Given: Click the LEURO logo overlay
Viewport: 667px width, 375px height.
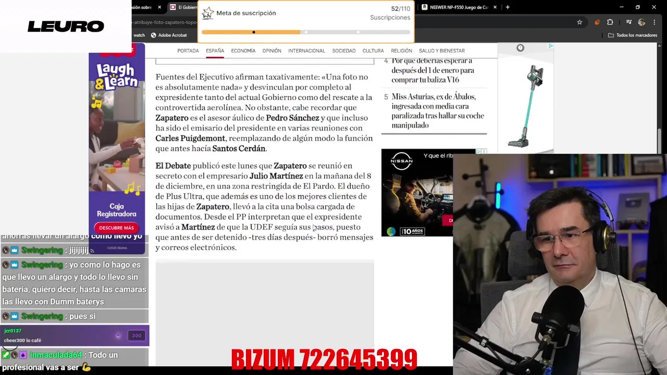Looking at the screenshot, I should point(66,26).
